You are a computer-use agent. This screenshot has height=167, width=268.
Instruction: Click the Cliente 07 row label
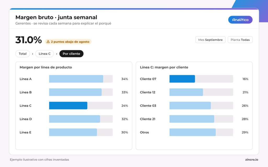tap(148, 79)
